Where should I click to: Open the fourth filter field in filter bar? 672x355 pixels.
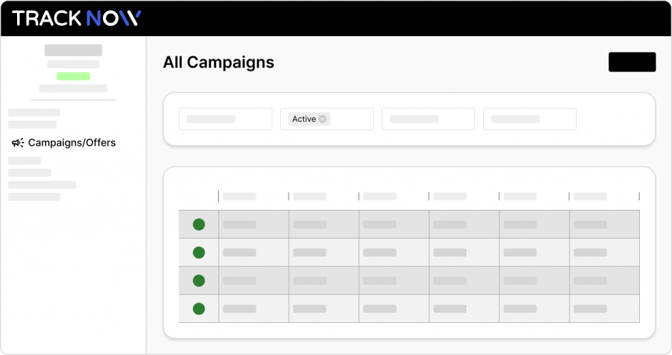click(x=530, y=119)
